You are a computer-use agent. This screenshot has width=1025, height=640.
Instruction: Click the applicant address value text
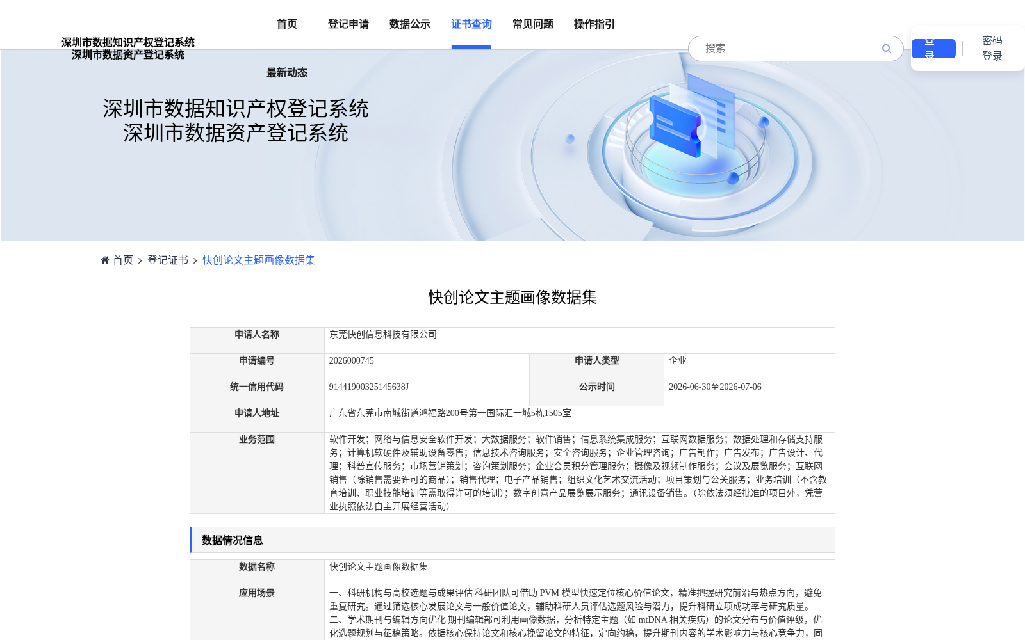(450, 413)
